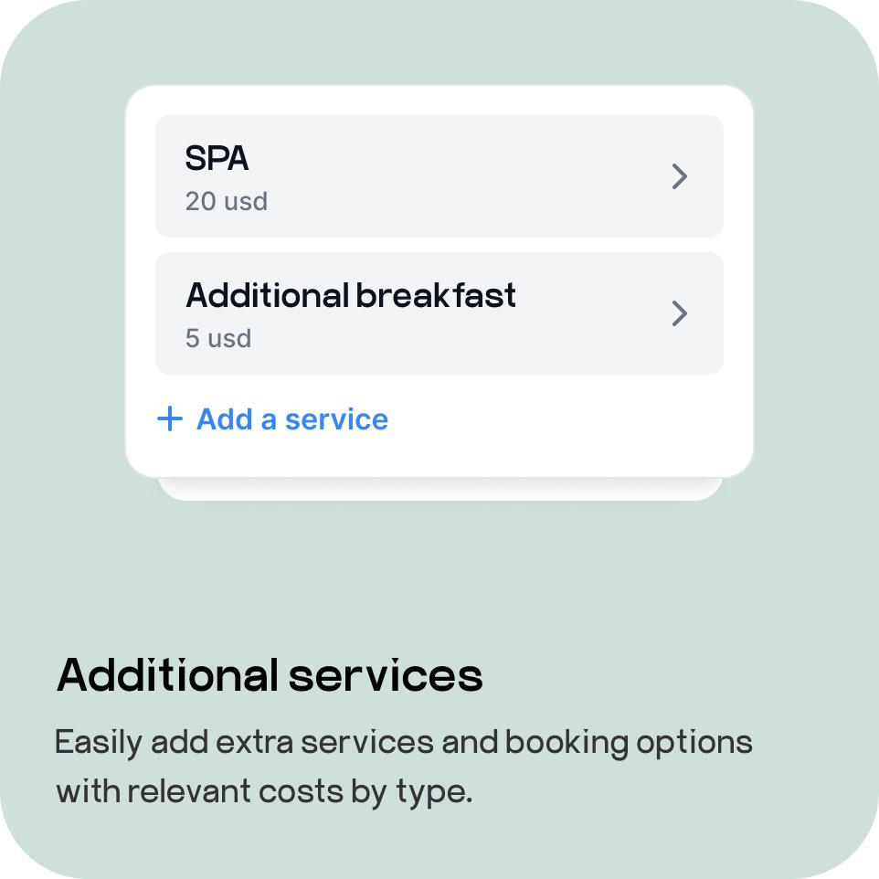Click the blue plus icon
This screenshot has height=879, width=879.
tap(170, 418)
